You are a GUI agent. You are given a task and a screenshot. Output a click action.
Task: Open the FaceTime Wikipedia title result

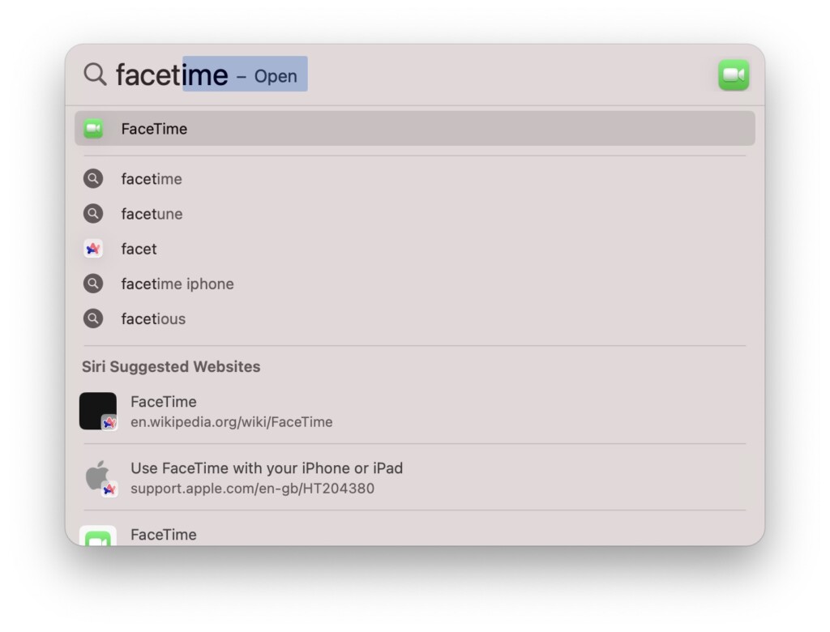(x=164, y=402)
